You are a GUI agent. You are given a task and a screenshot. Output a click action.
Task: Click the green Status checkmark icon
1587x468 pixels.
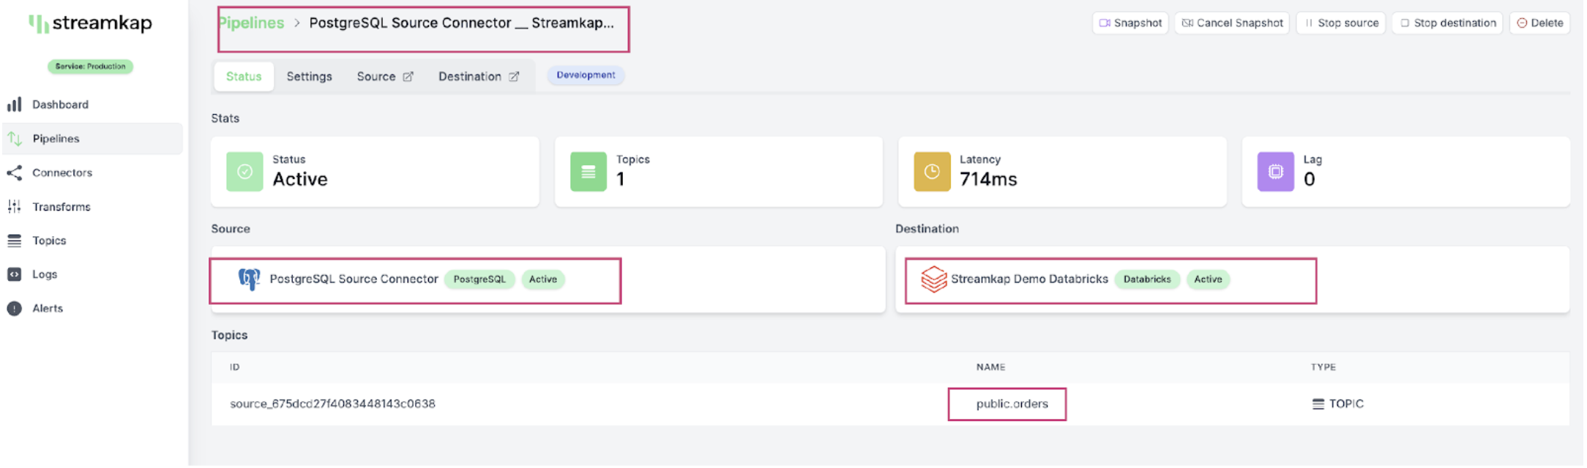pyautogui.click(x=244, y=171)
